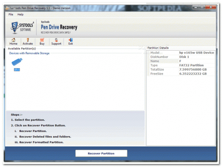Maximize the Pen Drive Recovery window
Screen dimensions: 222x167
tap(202, 7)
